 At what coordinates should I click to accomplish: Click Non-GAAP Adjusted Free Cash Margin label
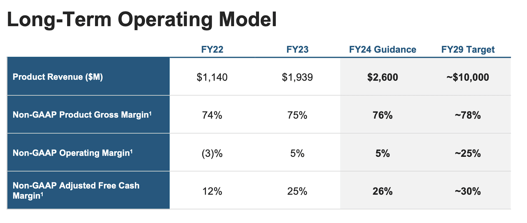(76, 190)
